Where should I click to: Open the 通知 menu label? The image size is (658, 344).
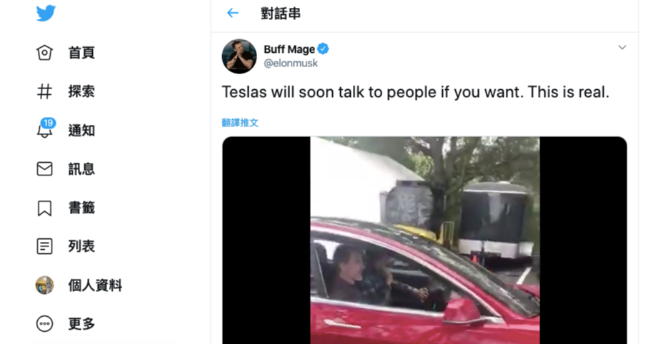81,131
